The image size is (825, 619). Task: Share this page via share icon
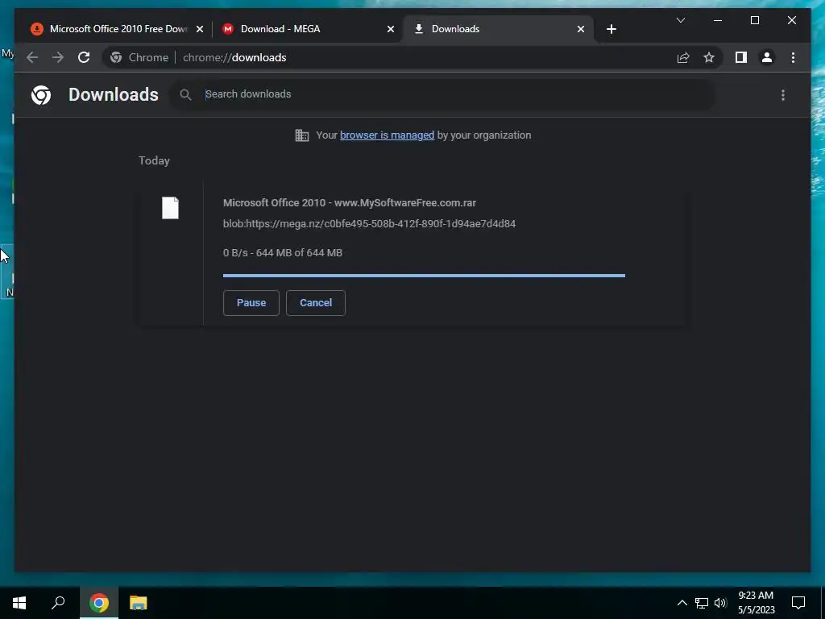click(x=683, y=57)
